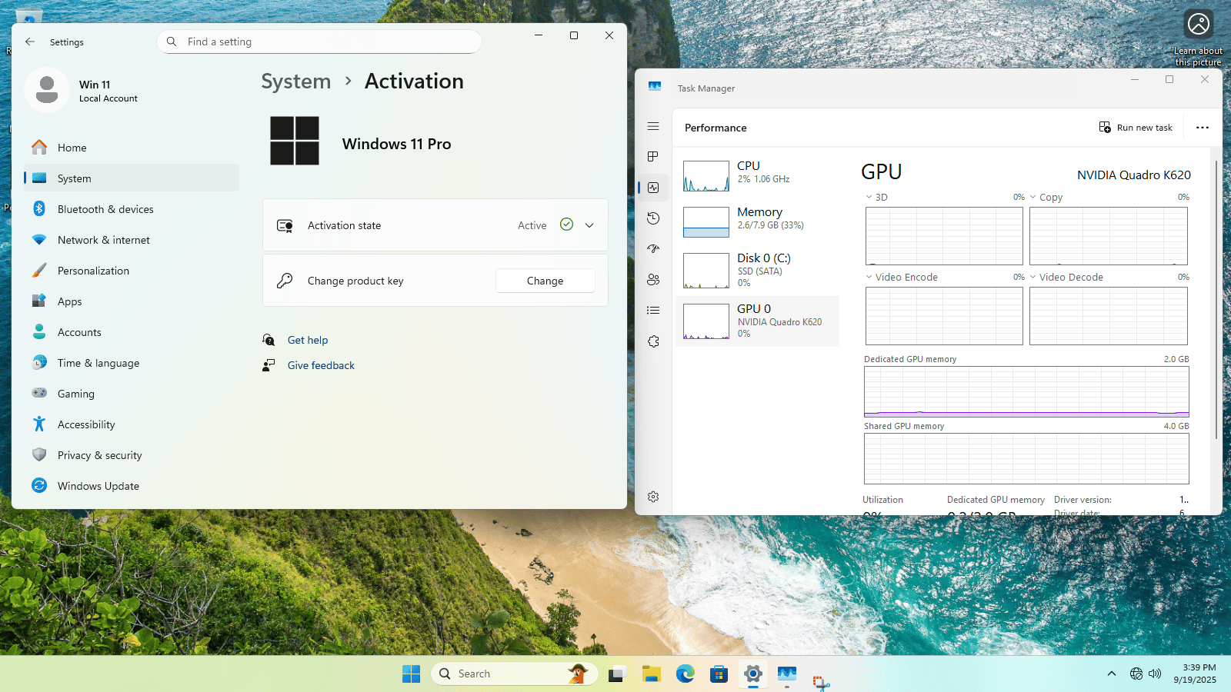Open Time & language settings
The image size is (1231, 692).
pos(132,363)
